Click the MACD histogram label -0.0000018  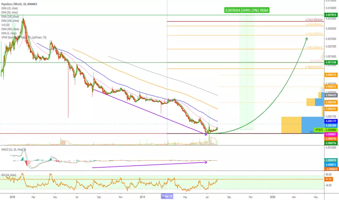(331, 169)
